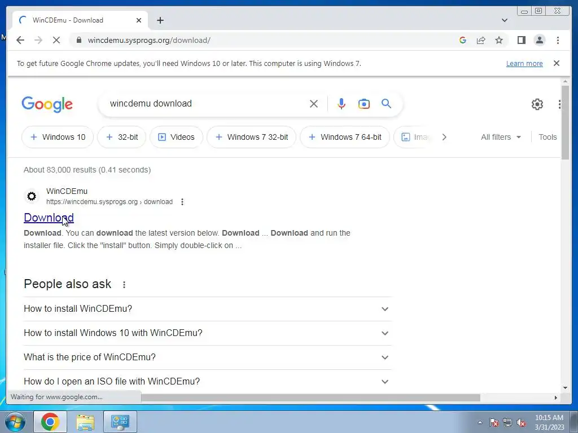Open the Control Panel taskbar item

point(120,422)
